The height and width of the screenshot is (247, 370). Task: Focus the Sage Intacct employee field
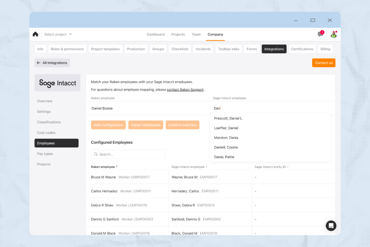[x=271, y=108]
